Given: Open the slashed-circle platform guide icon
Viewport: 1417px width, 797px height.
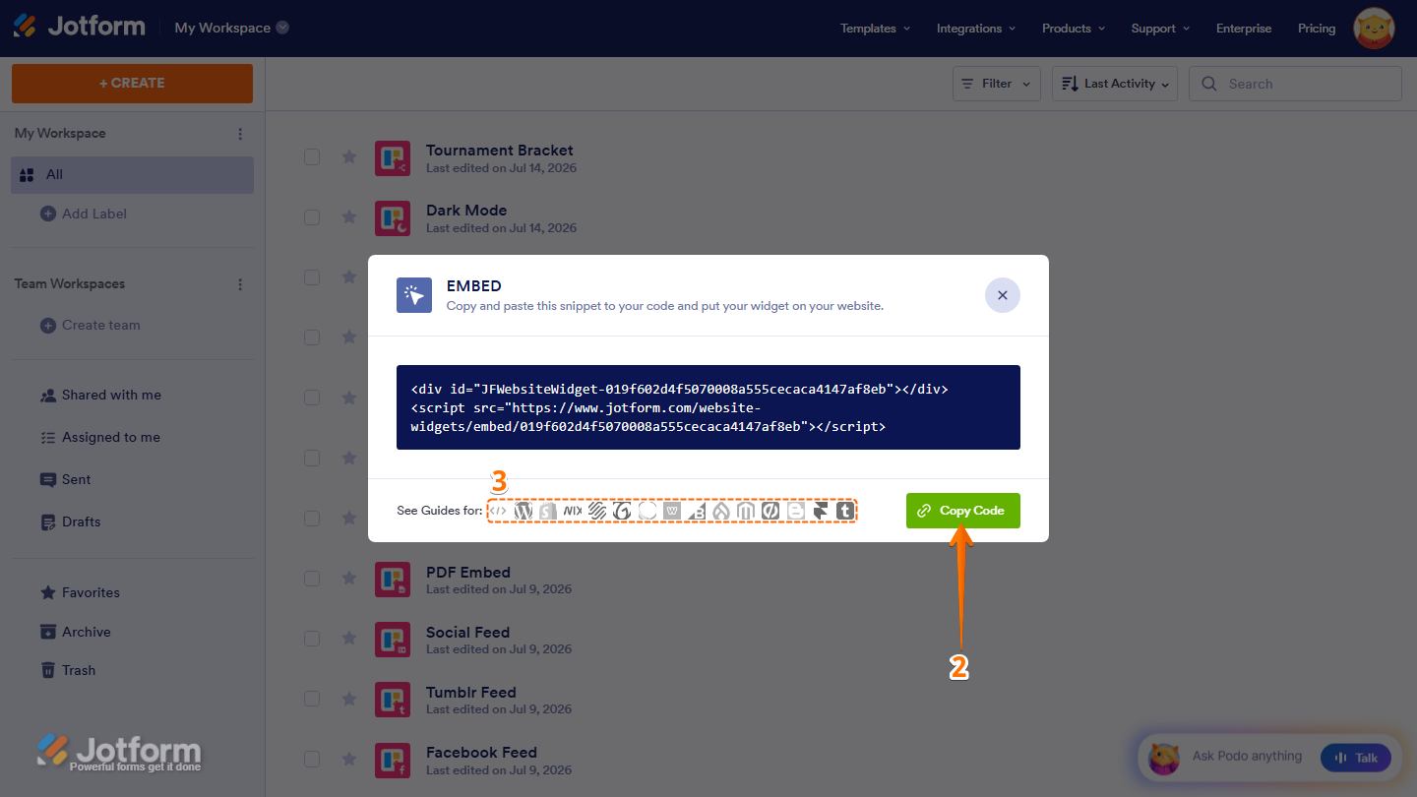Looking at the screenshot, I should click(770, 511).
